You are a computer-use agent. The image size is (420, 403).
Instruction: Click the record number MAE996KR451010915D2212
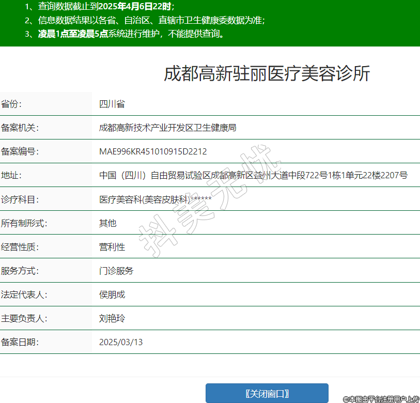pyautogui.click(x=153, y=152)
